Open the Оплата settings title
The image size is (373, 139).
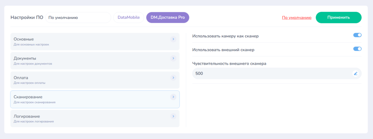[x=21, y=78]
